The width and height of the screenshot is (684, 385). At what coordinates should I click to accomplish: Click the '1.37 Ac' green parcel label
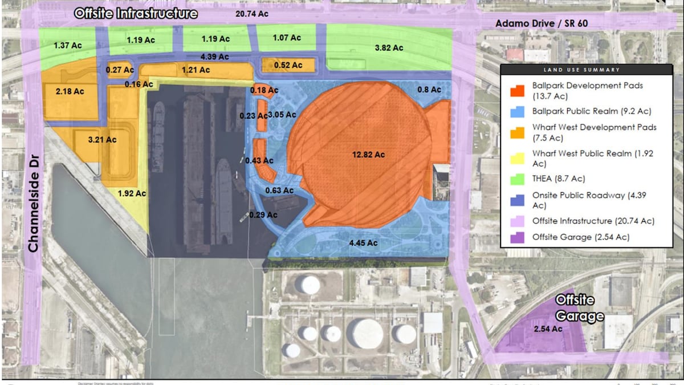click(67, 44)
